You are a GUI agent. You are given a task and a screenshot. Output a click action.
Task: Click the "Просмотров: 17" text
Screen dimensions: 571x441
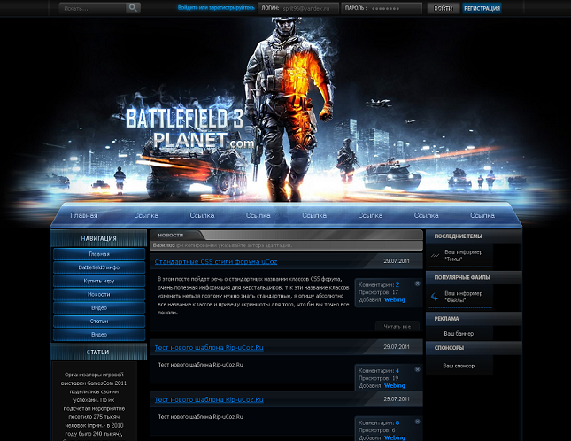tap(378, 292)
